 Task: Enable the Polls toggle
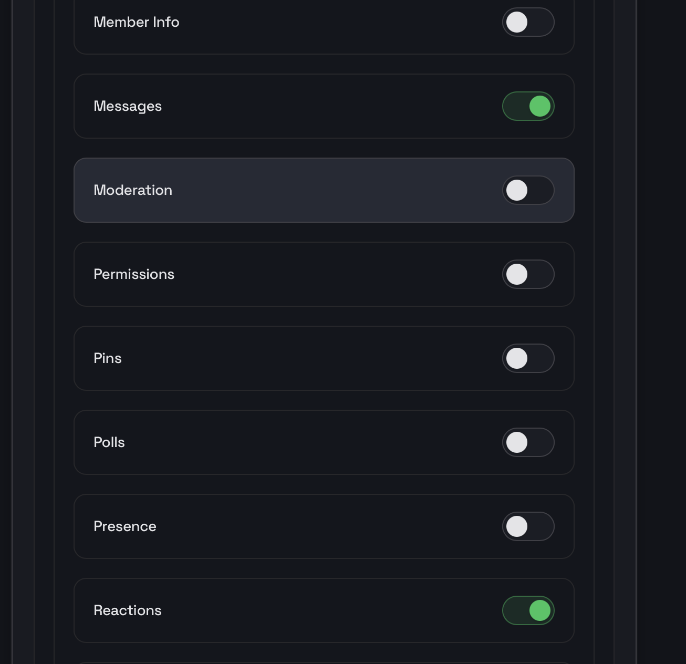click(x=528, y=442)
